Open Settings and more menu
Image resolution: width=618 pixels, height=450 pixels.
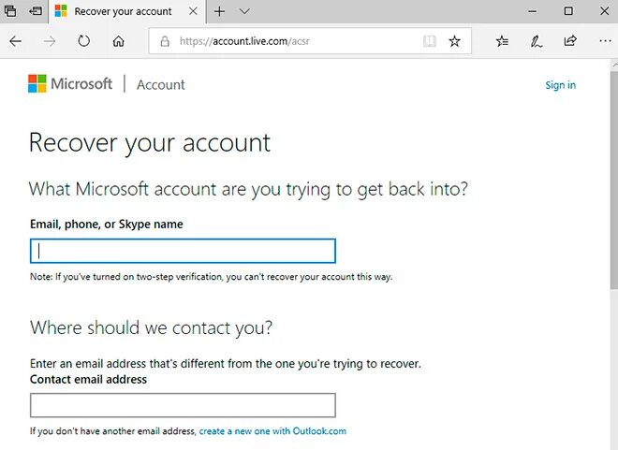pyautogui.click(x=602, y=41)
